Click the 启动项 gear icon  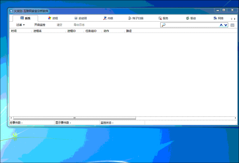click(76, 18)
